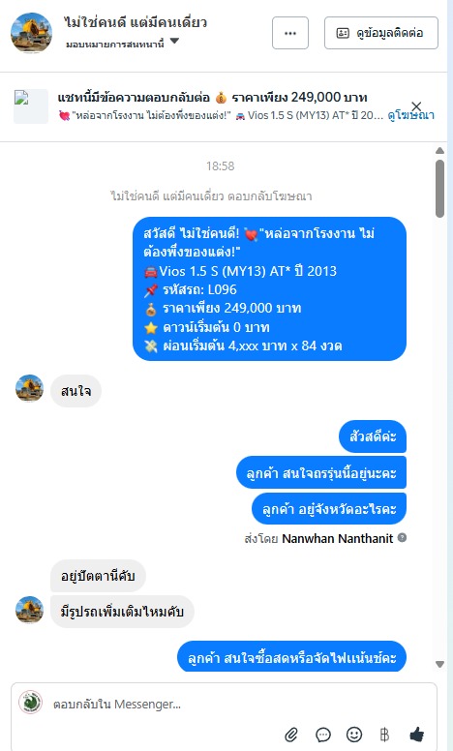Click scrollbar down arrow in chat
The image size is (453, 751).
(x=439, y=664)
